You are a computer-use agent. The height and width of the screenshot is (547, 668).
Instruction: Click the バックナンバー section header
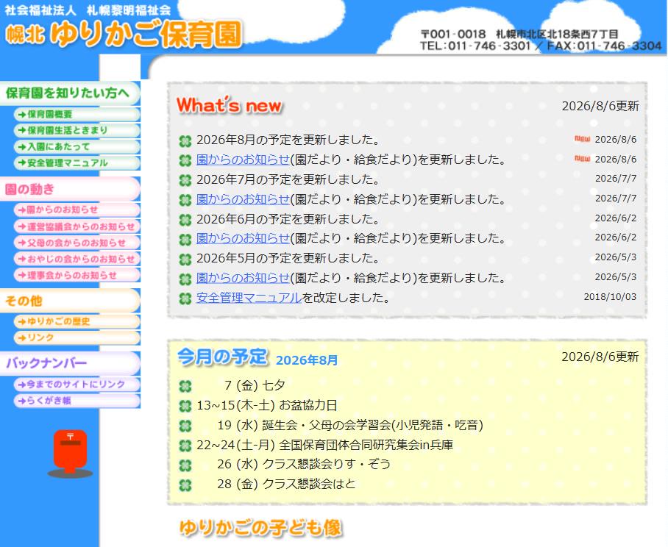70,363
